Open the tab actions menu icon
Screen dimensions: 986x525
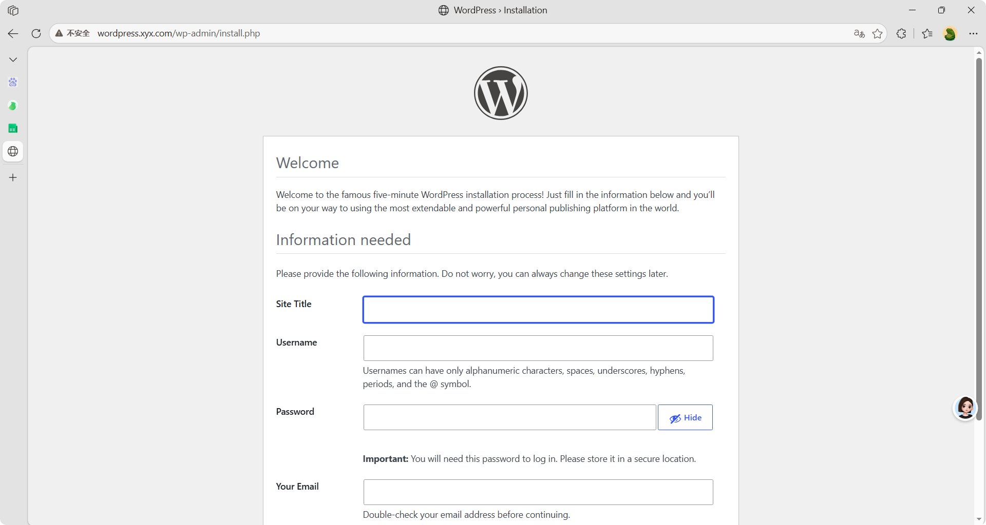coord(13,10)
